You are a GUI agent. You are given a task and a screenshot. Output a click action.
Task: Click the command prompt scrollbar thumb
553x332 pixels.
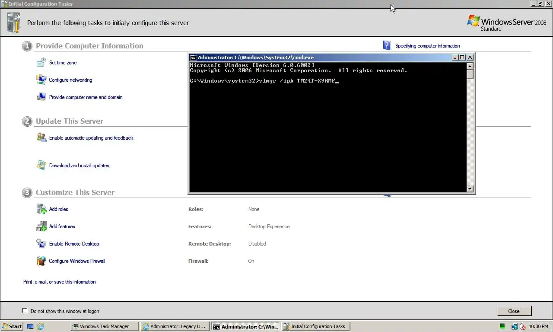(470, 74)
